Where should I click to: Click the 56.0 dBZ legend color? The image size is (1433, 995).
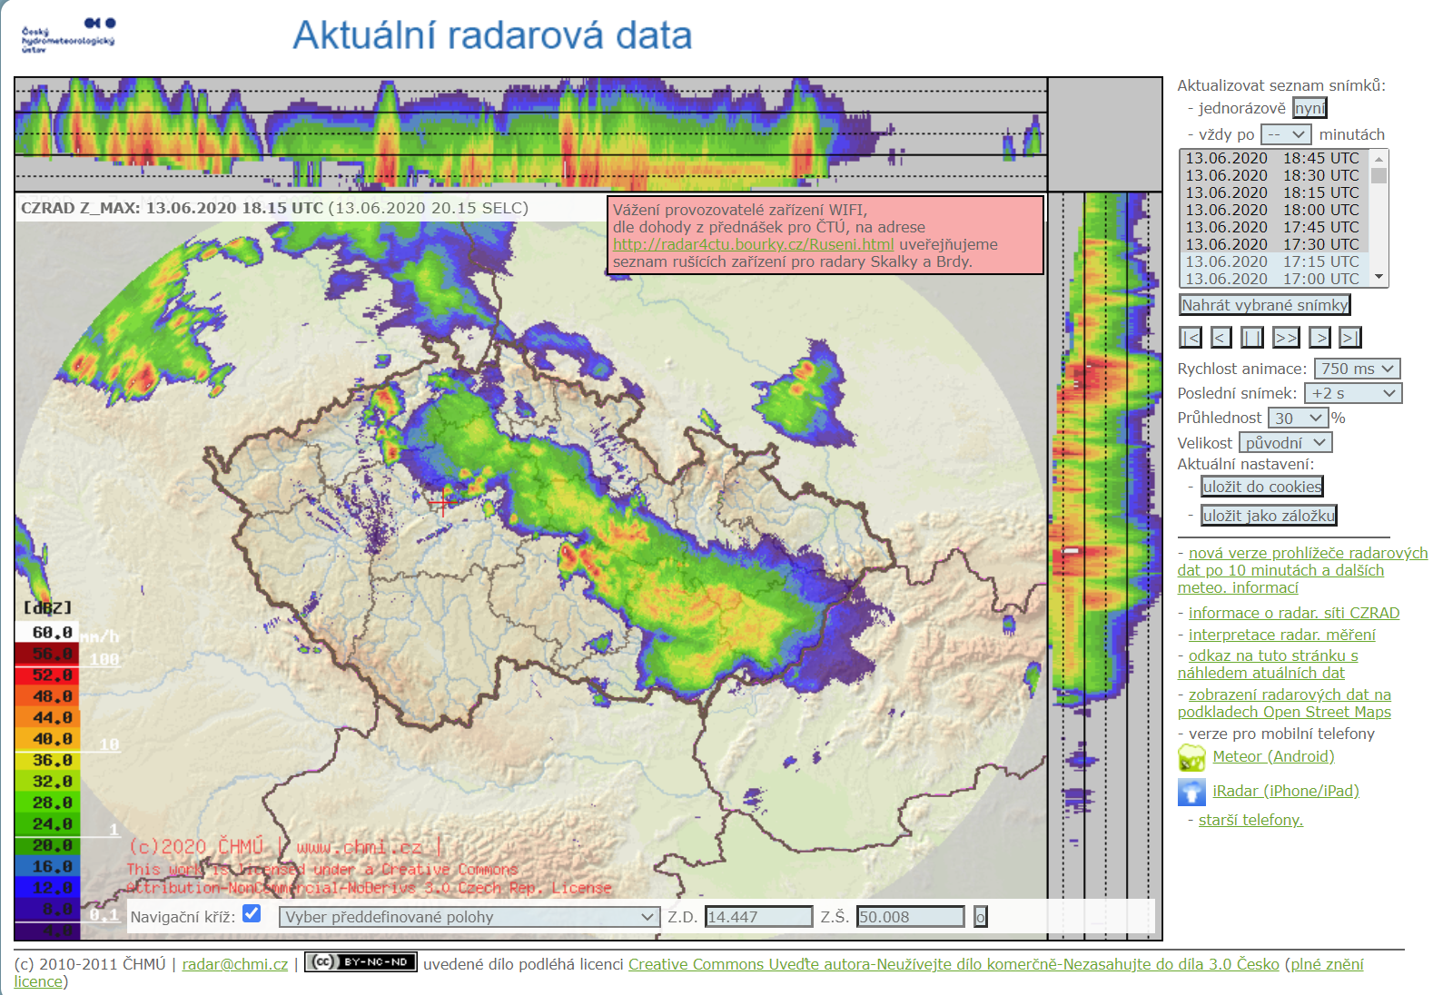click(x=45, y=654)
